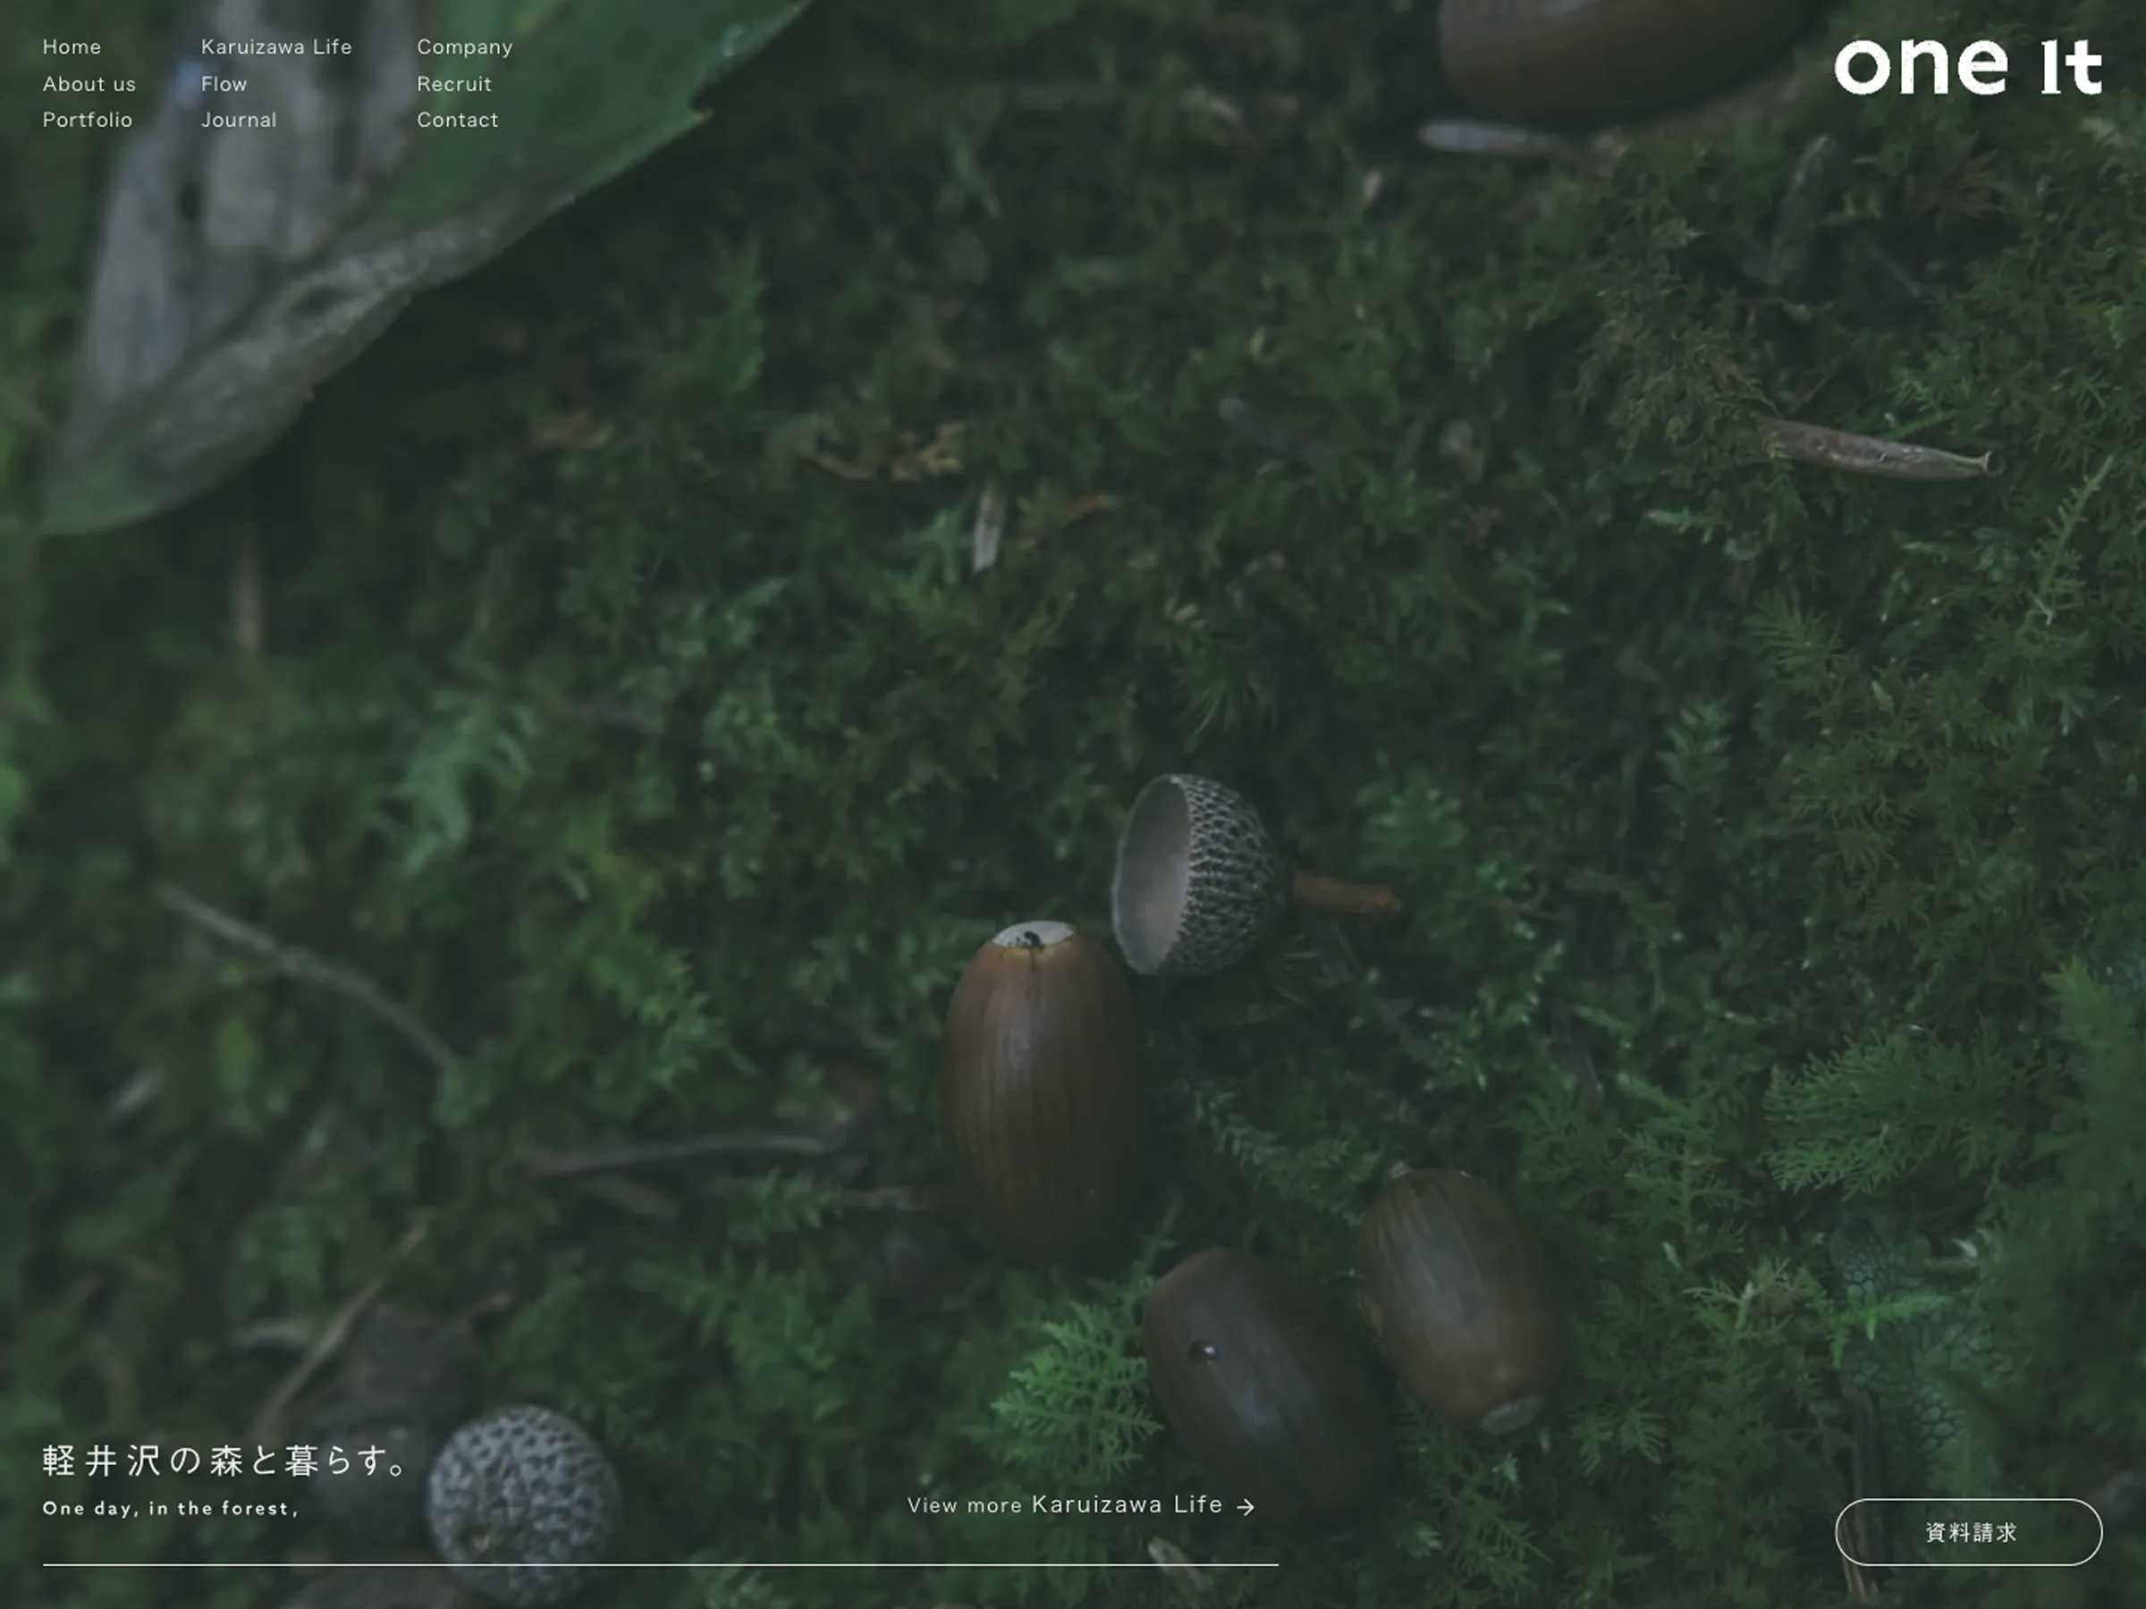Click the 'One day, in the forest,' caption
Image resolution: width=2146 pixels, height=1609 pixels.
[170, 1508]
